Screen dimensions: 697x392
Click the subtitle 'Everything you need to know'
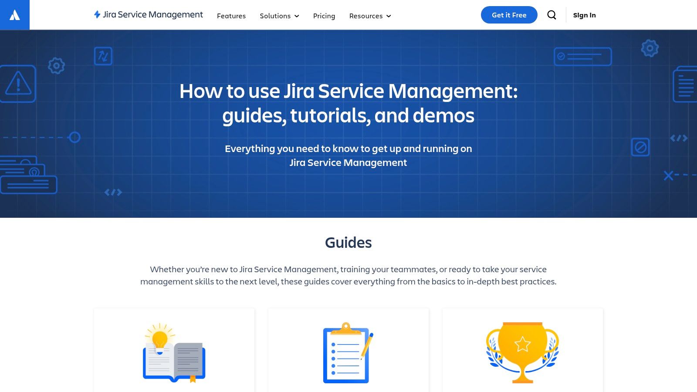point(348,155)
